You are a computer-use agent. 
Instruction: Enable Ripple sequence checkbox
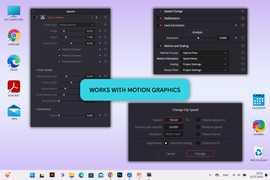coord(198,120)
